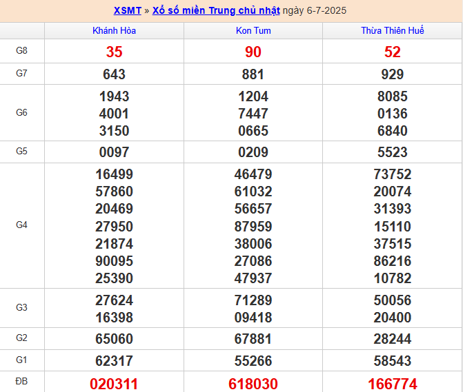
Task: Click G7 result 643
Action: click(115, 74)
